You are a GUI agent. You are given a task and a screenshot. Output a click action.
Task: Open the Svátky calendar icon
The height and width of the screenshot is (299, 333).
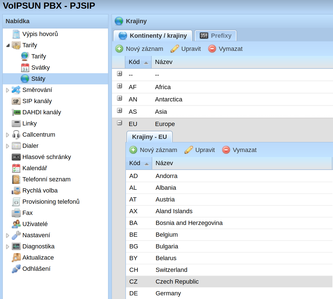coord(25,68)
